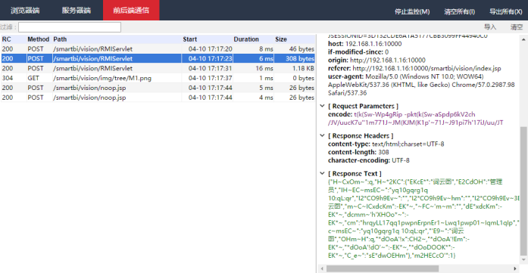Click the 16 ms duration cell
The height and width of the screenshot is (273, 528).
tap(264, 69)
